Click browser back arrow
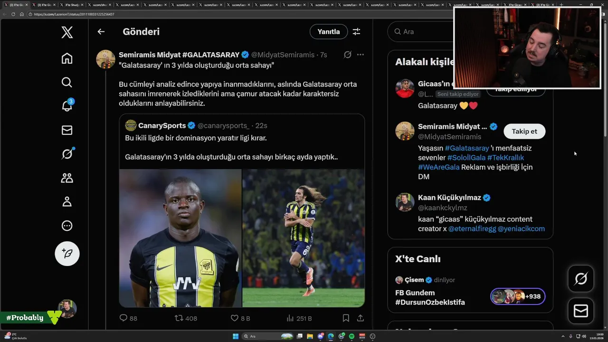The width and height of the screenshot is (608, 342). click(x=5, y=14)
